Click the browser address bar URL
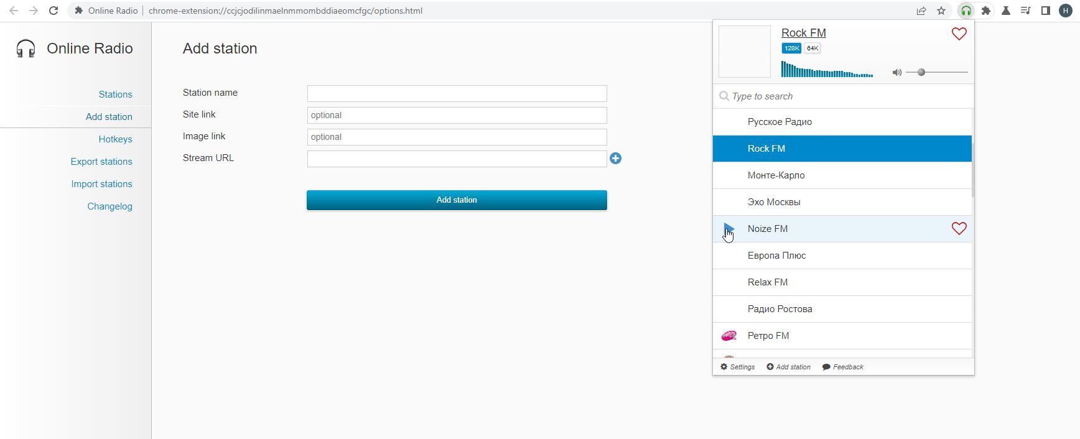 click(x=286, y=11)
